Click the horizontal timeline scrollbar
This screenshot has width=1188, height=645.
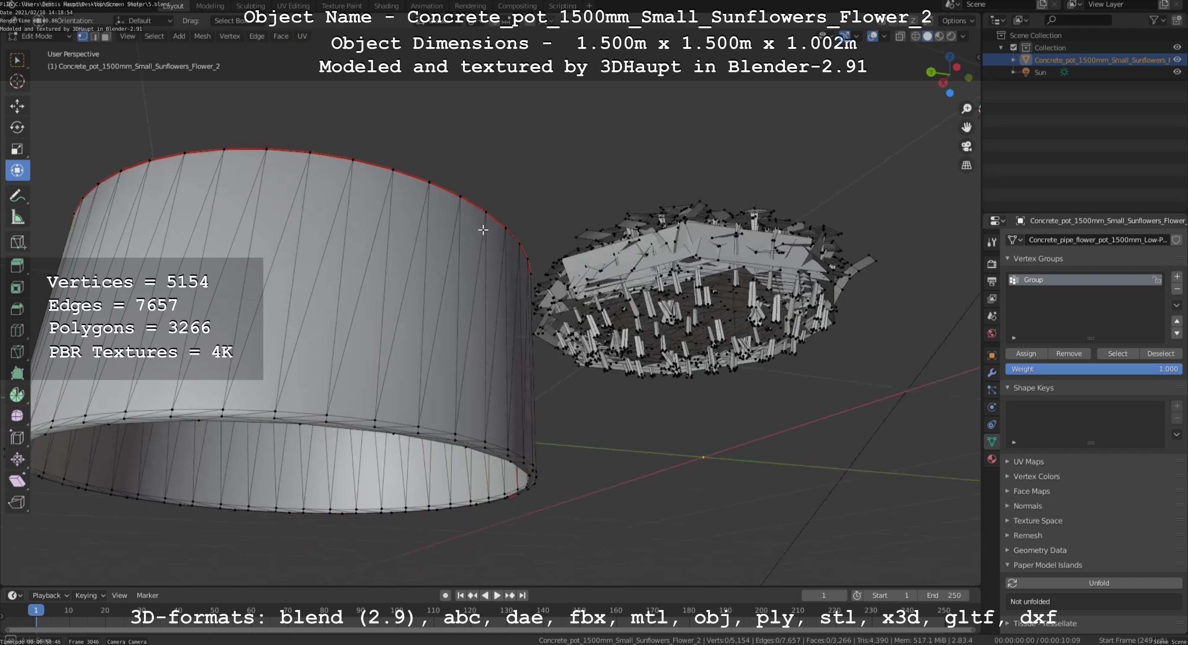click(490, 629)
